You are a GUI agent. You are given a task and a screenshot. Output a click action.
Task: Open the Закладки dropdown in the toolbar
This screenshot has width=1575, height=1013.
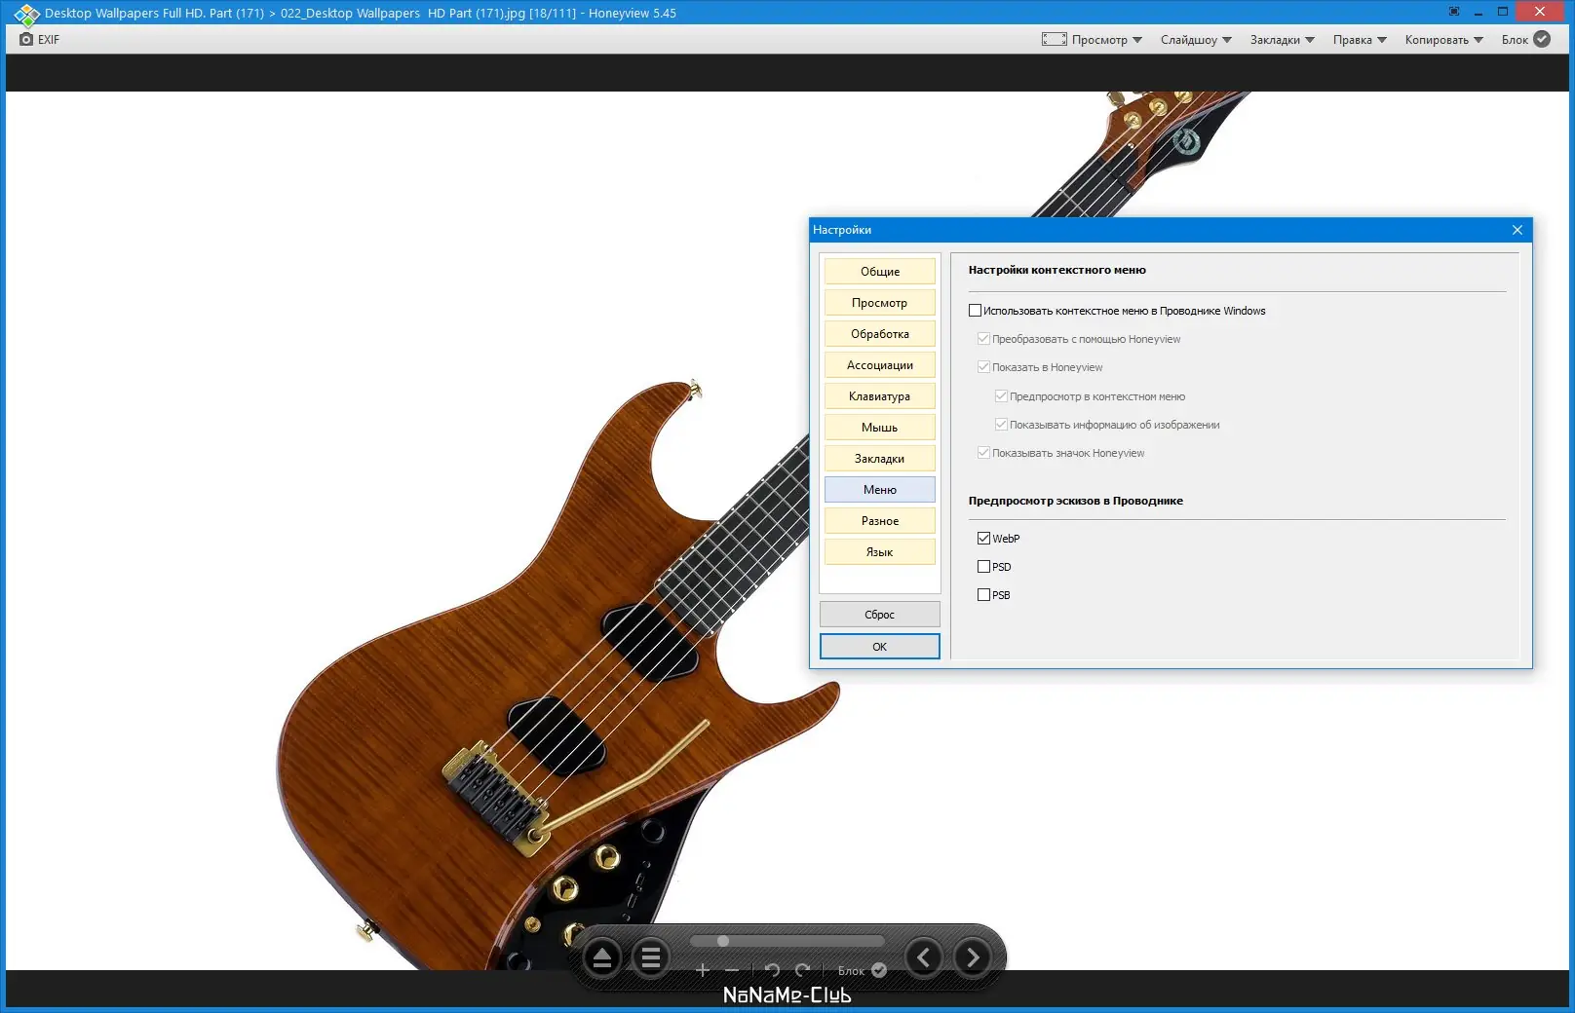(x=1283, y=40)
